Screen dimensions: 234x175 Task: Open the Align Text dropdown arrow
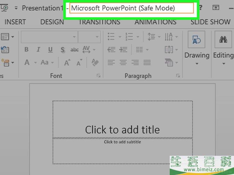pos(177,50)
